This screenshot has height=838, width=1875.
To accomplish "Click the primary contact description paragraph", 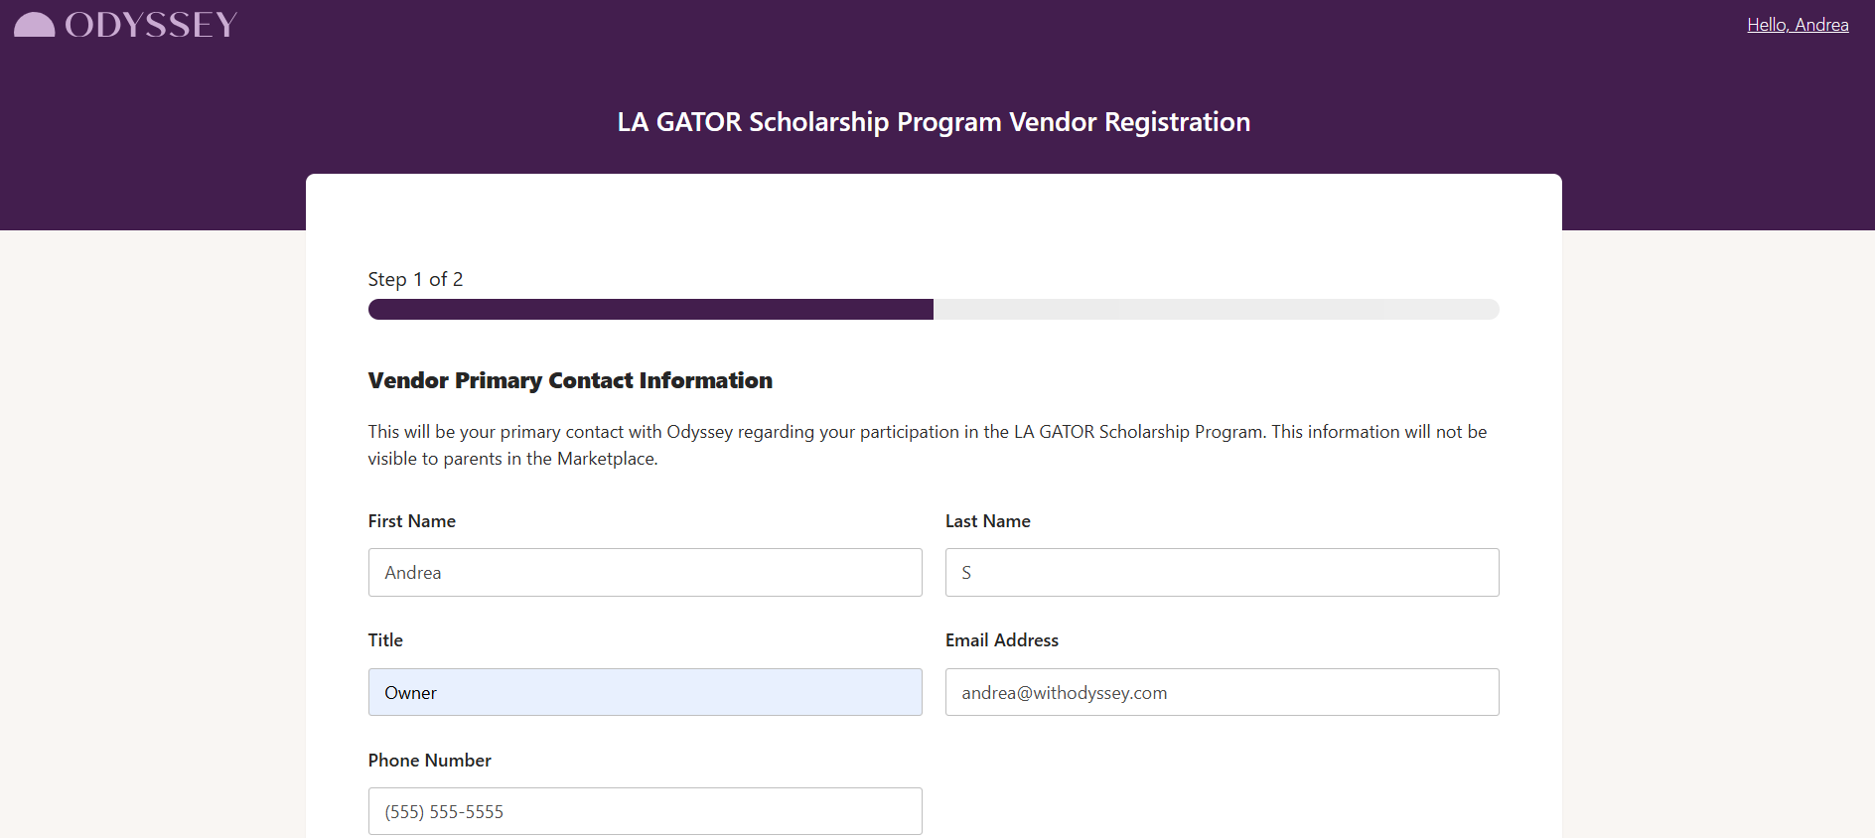I will [928, 445].
